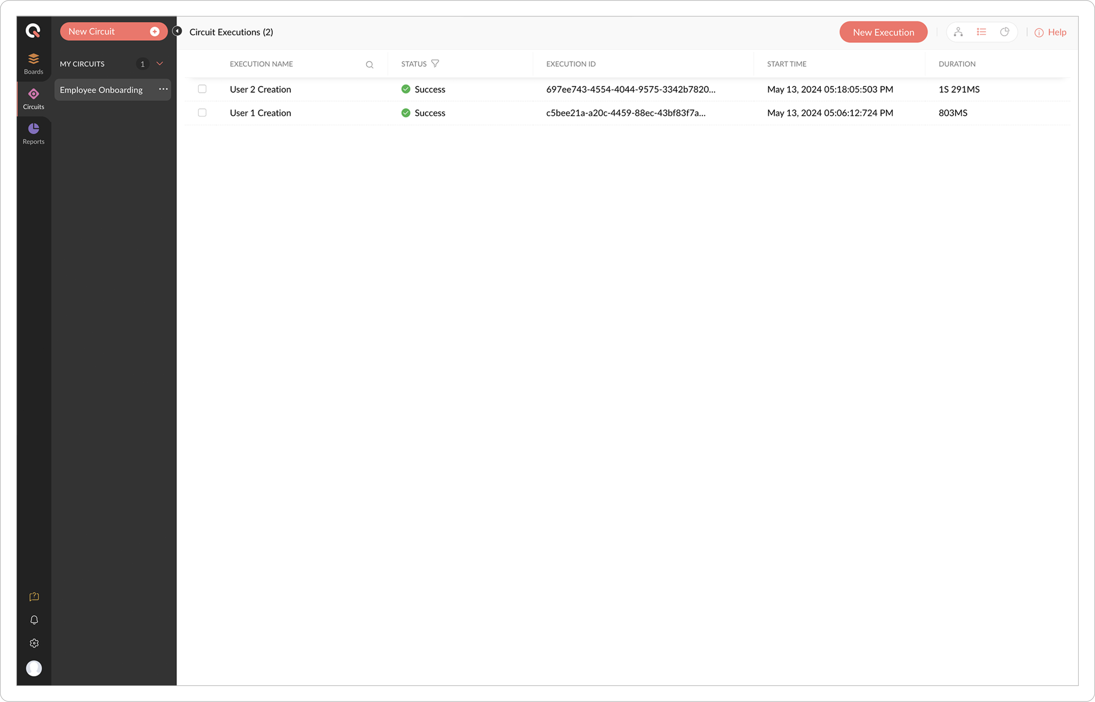1095x702 pixels.
Task: Click the My Circuits heading
Action: 82,64
